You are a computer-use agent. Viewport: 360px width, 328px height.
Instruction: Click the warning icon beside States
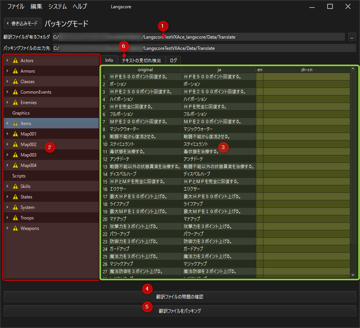coord(15,197)
